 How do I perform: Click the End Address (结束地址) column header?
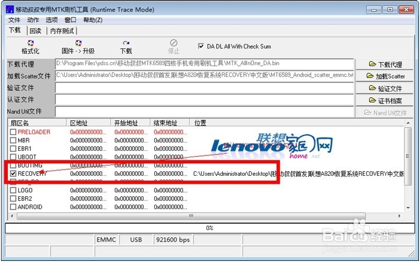pyautogui.click(x=169, y=123)
